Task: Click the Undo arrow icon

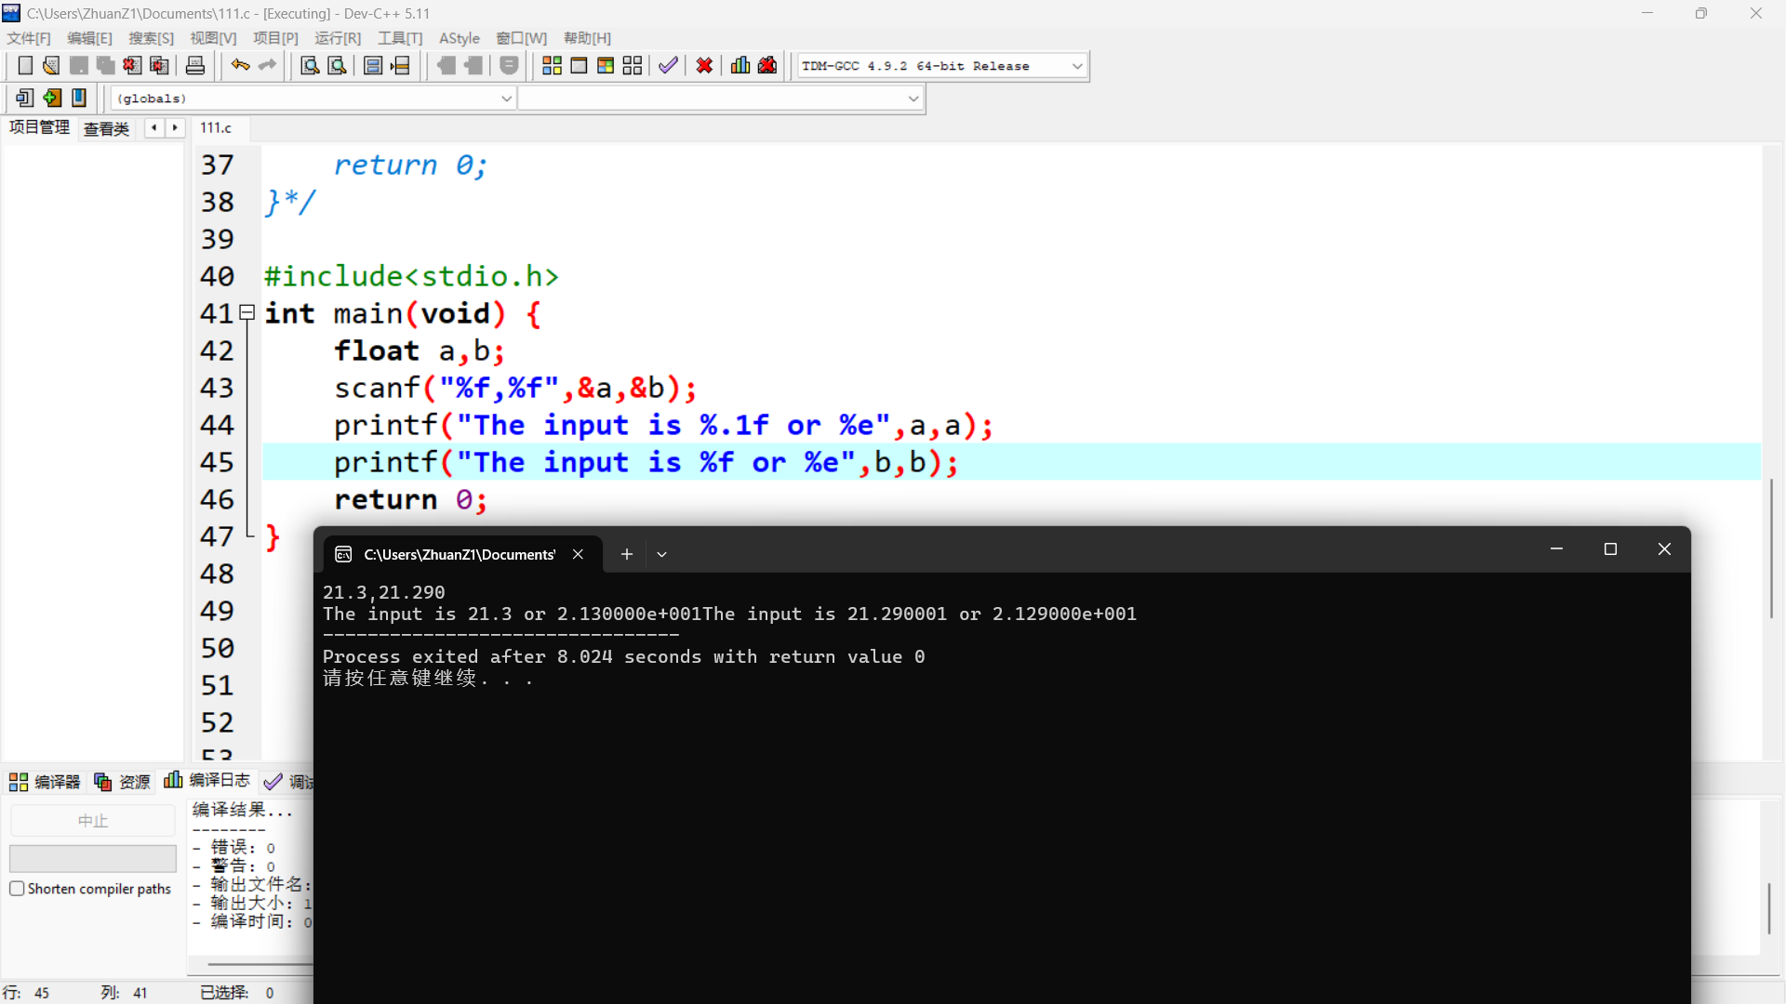Action: (240, 66)
